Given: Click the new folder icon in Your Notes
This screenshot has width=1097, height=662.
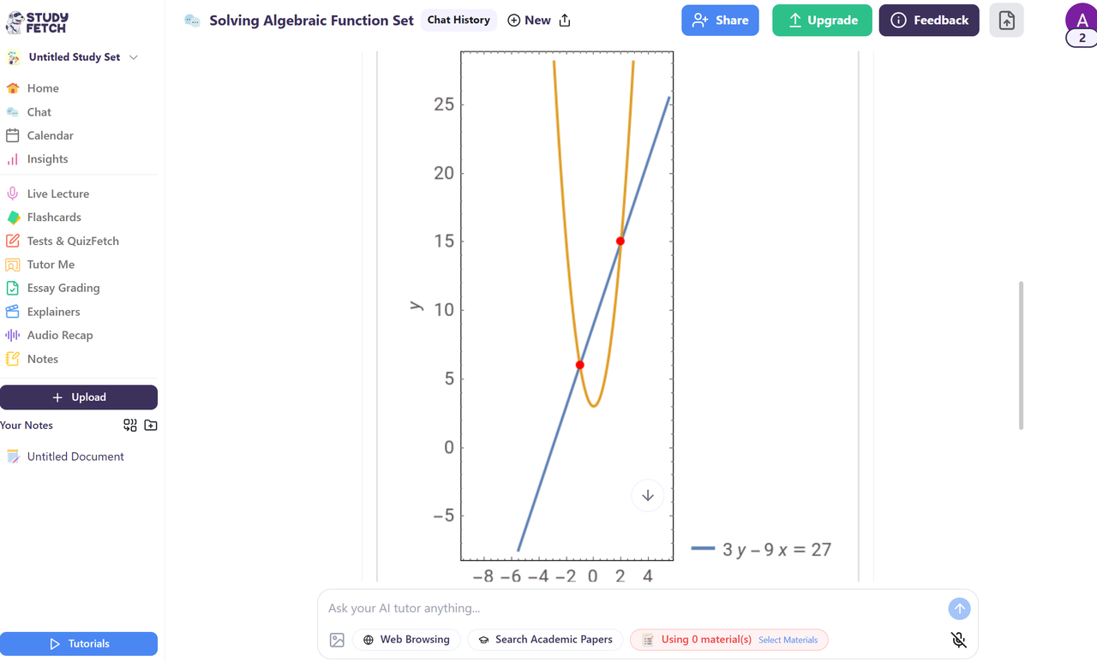Looking at the screenshot, I should (x=151, y=426).
